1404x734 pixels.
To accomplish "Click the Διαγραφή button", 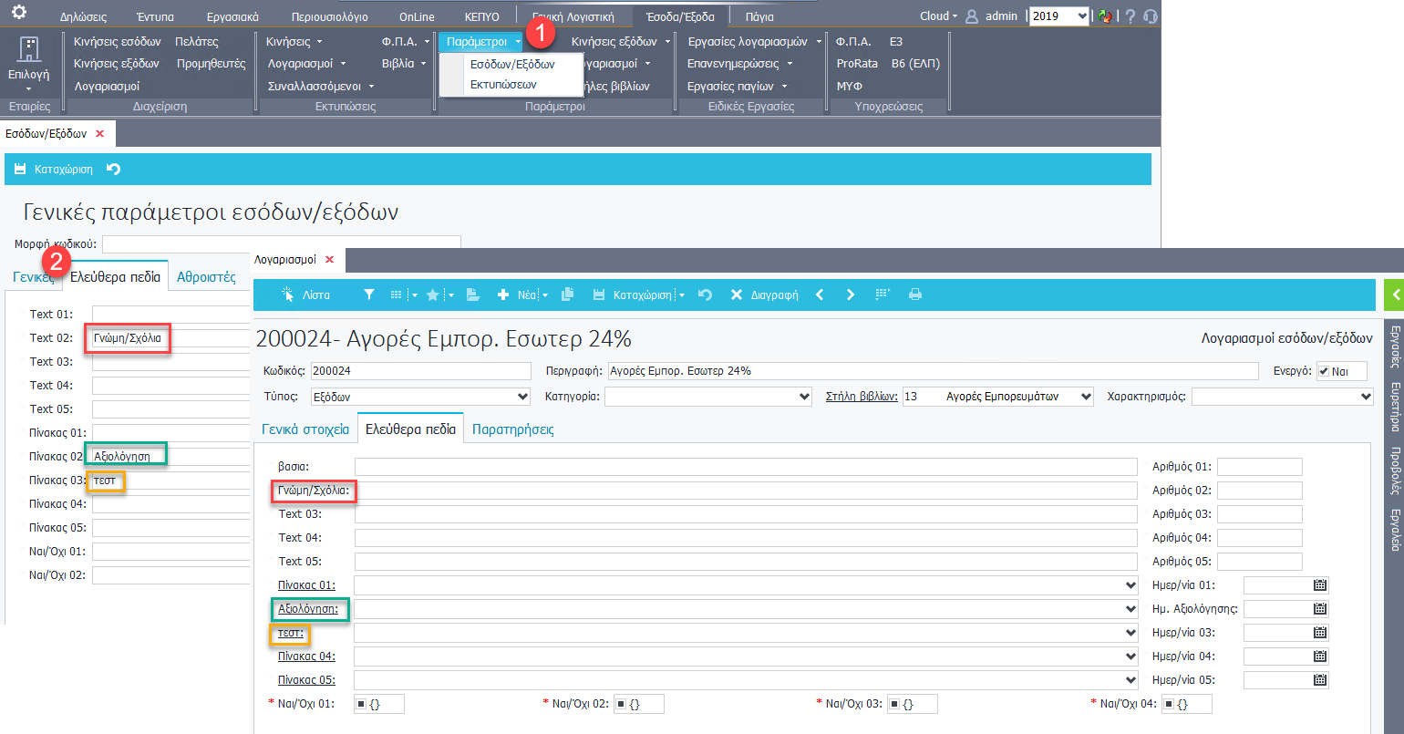I will coord(764,295).
